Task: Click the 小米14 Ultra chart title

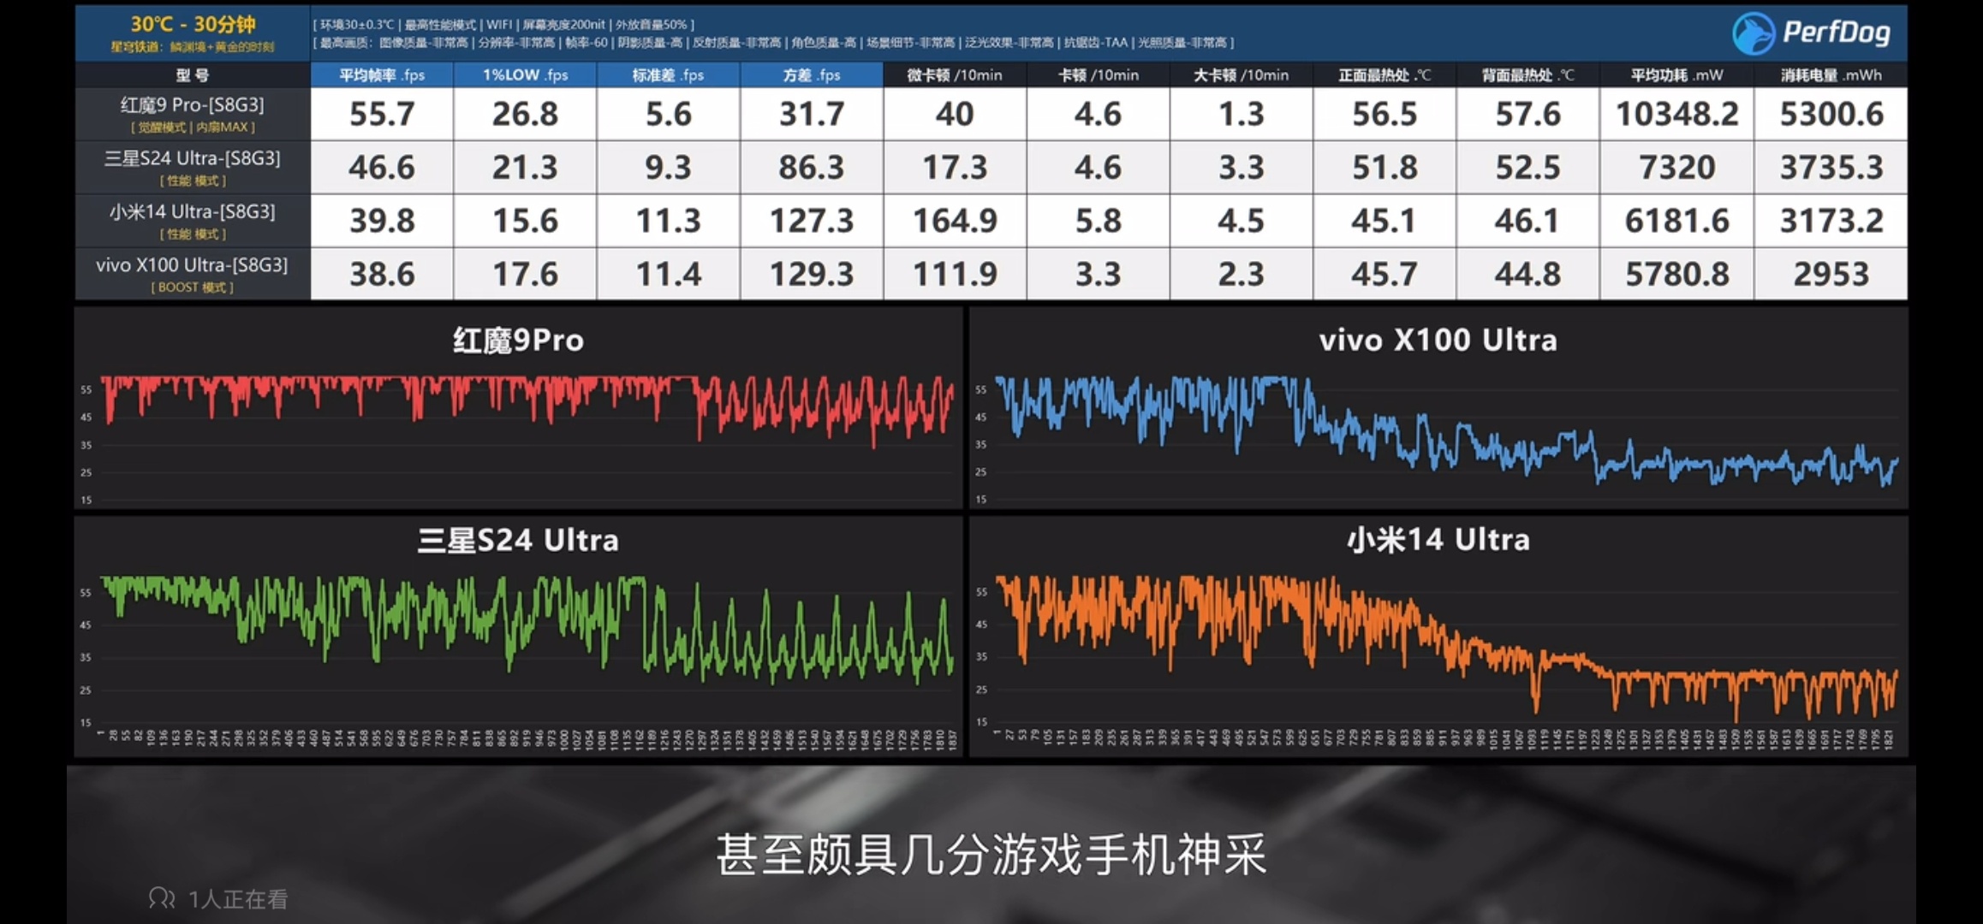Action: coord(1438,539)
